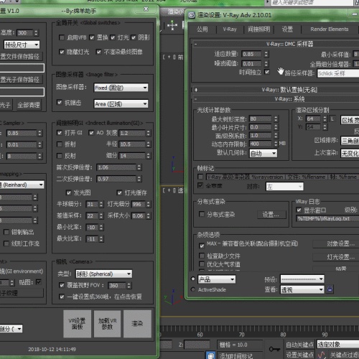Open the 预设 dropdown in render setup
This screenshot has width=359, height=359.
click(x=302, y=279)
